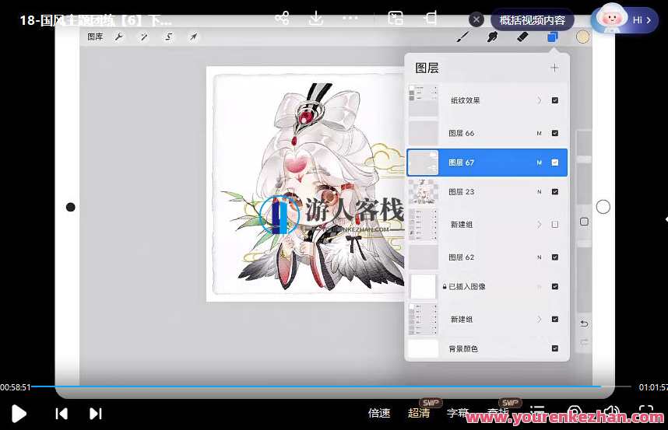This screenshot has width=668, height=430.
Task: Click the download icon in player header
Action: pos(315,18)
